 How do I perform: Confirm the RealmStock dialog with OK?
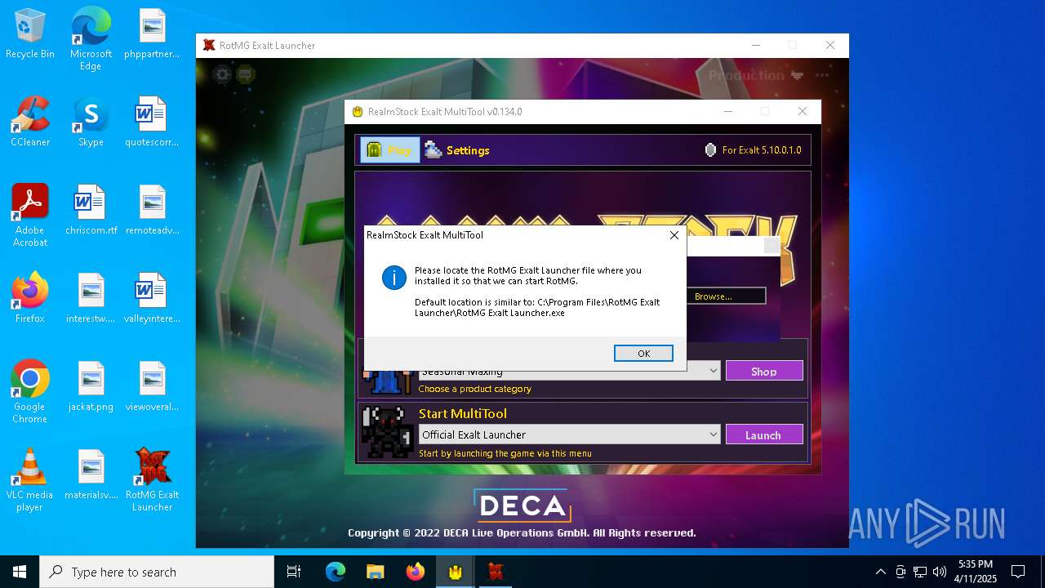click(x=643, y=353)
